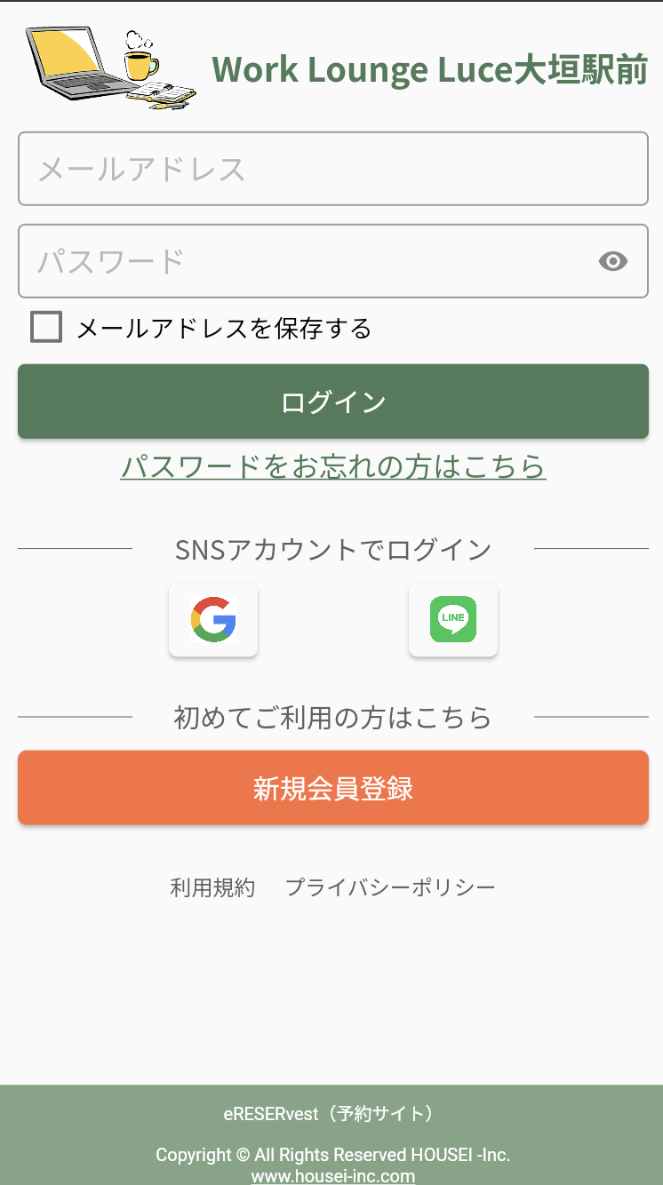Show password using the eye icon
Screen dimensions: 663x1185
[613, 261]
